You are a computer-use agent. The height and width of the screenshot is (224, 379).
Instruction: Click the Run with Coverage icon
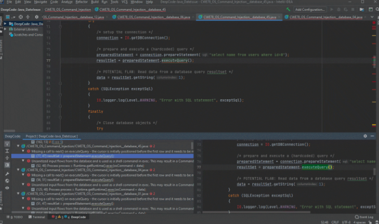click(346, 10)
